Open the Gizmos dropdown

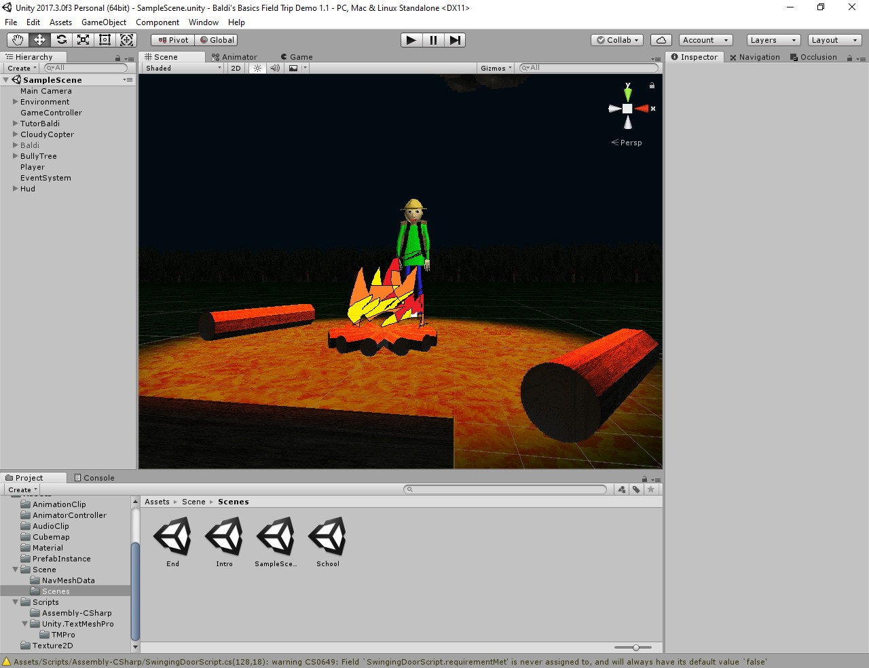tap(496, 68)
